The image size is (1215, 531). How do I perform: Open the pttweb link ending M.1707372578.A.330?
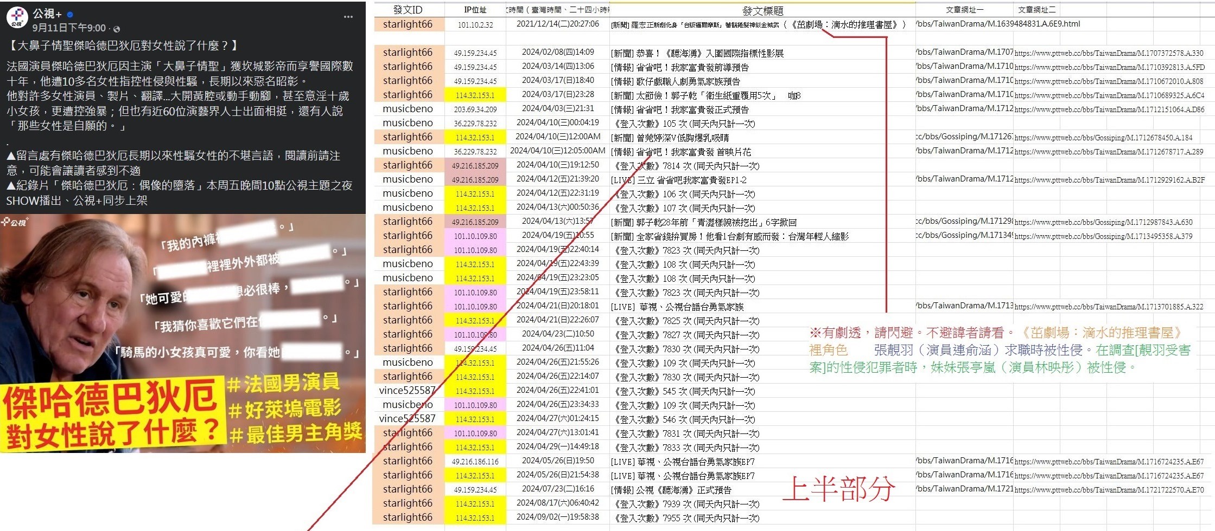tap(1109, 53)
